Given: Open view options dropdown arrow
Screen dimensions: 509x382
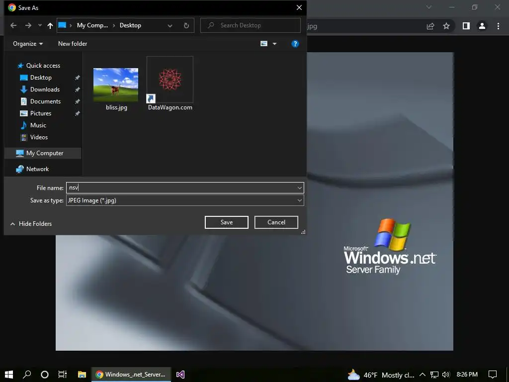Looking at the screenshot, I should click(274, 44).
